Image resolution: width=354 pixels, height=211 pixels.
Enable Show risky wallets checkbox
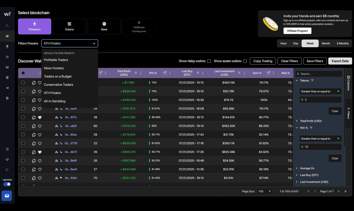[x=209, y=61]
